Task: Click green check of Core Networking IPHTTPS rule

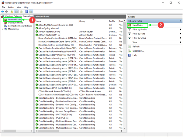Action: tap(37, 115)
